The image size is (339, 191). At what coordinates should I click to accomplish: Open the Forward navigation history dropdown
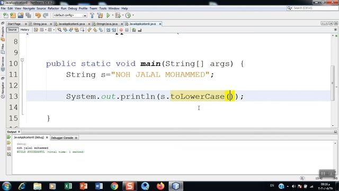point(54,30)
